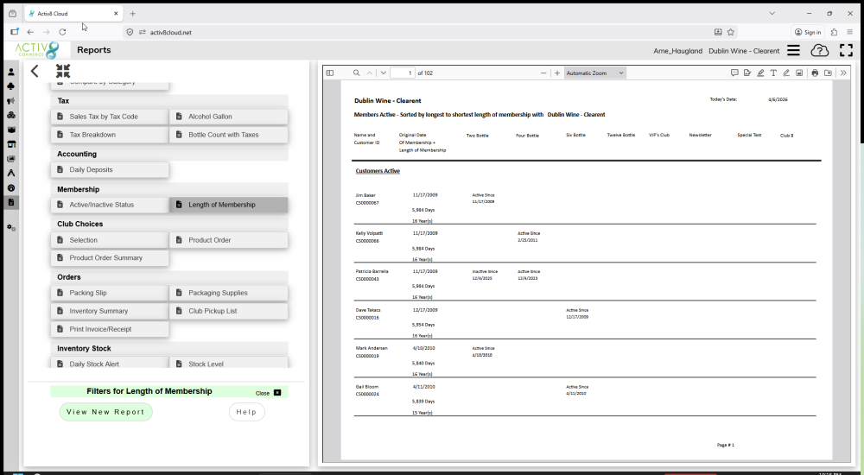Open the customers person icon in sidebar
Screen dimensions: 864x475
pyautogui.click(x=11, y=72)
